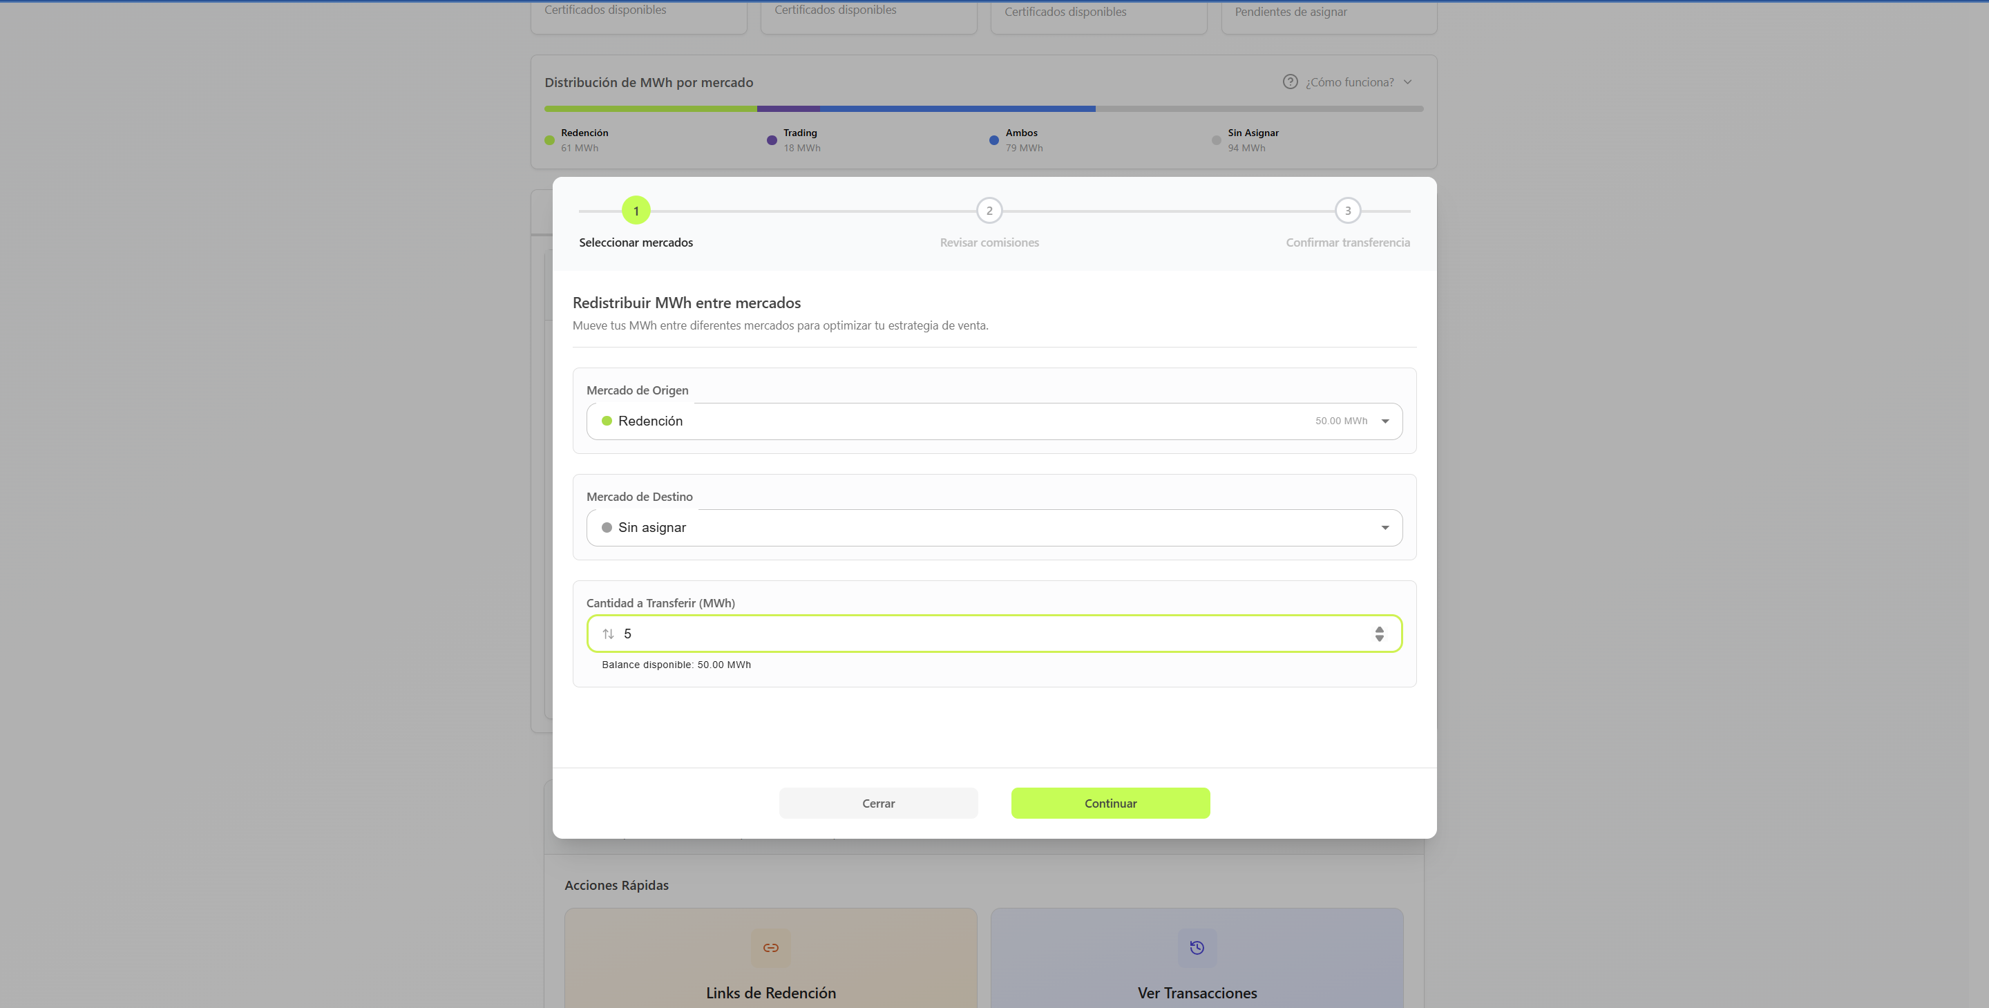Click the MWh distribution progress bar
This screenshot has height=1008, width=1989.
pyautogui.click(x=983, y=109)
